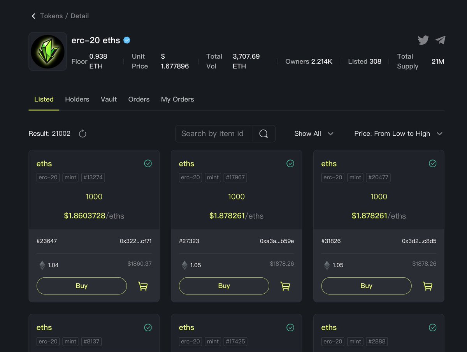Switch to the Holders tab
The width and height of the screenshot is (467, 352).
tap(77, 100)
